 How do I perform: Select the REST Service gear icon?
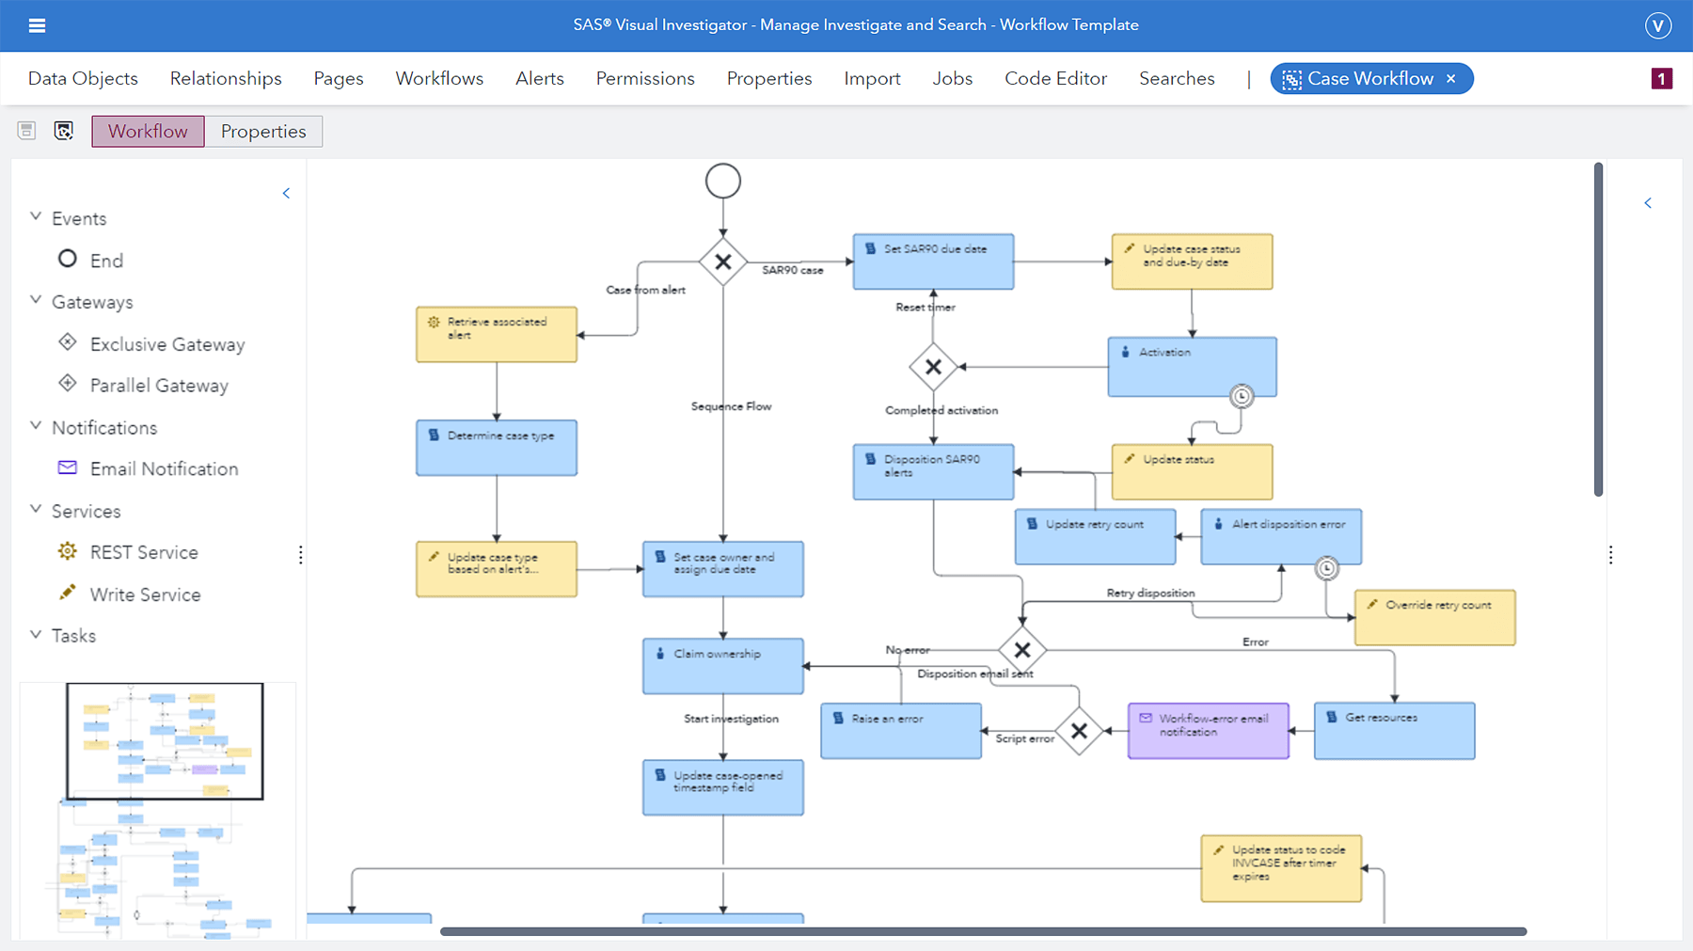(x=68, y=551)
